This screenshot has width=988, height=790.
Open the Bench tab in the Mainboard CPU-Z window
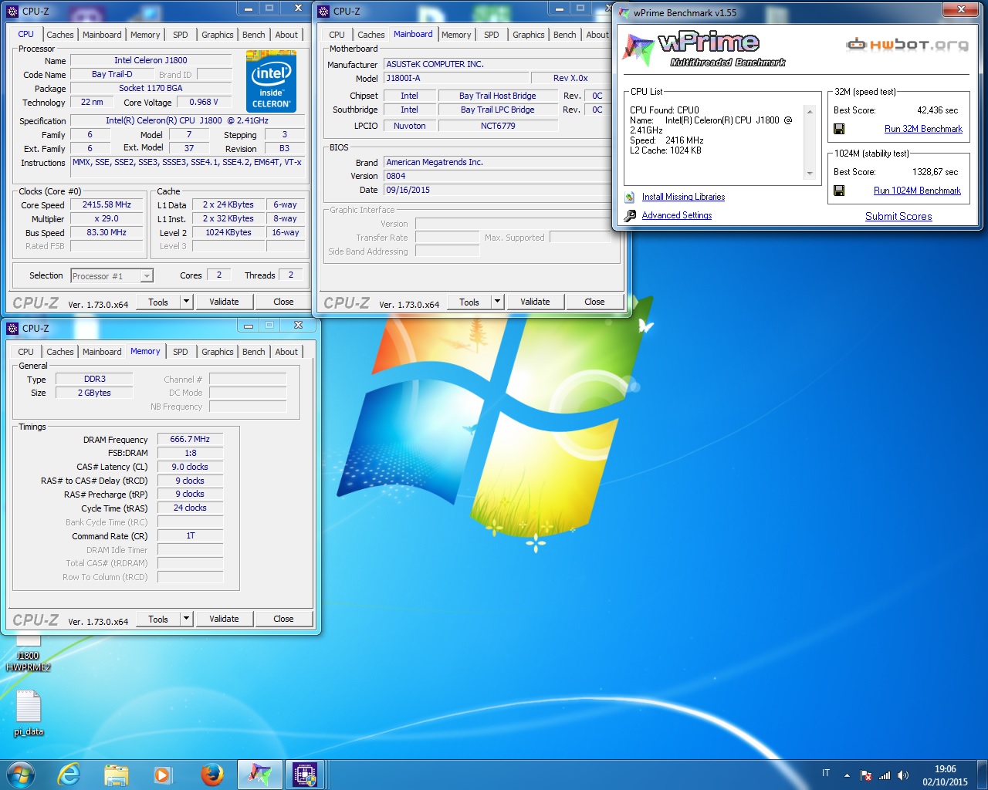(565, 35)
